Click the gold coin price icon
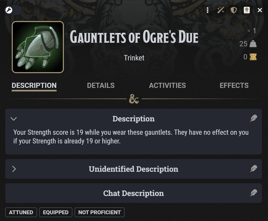 253,57
